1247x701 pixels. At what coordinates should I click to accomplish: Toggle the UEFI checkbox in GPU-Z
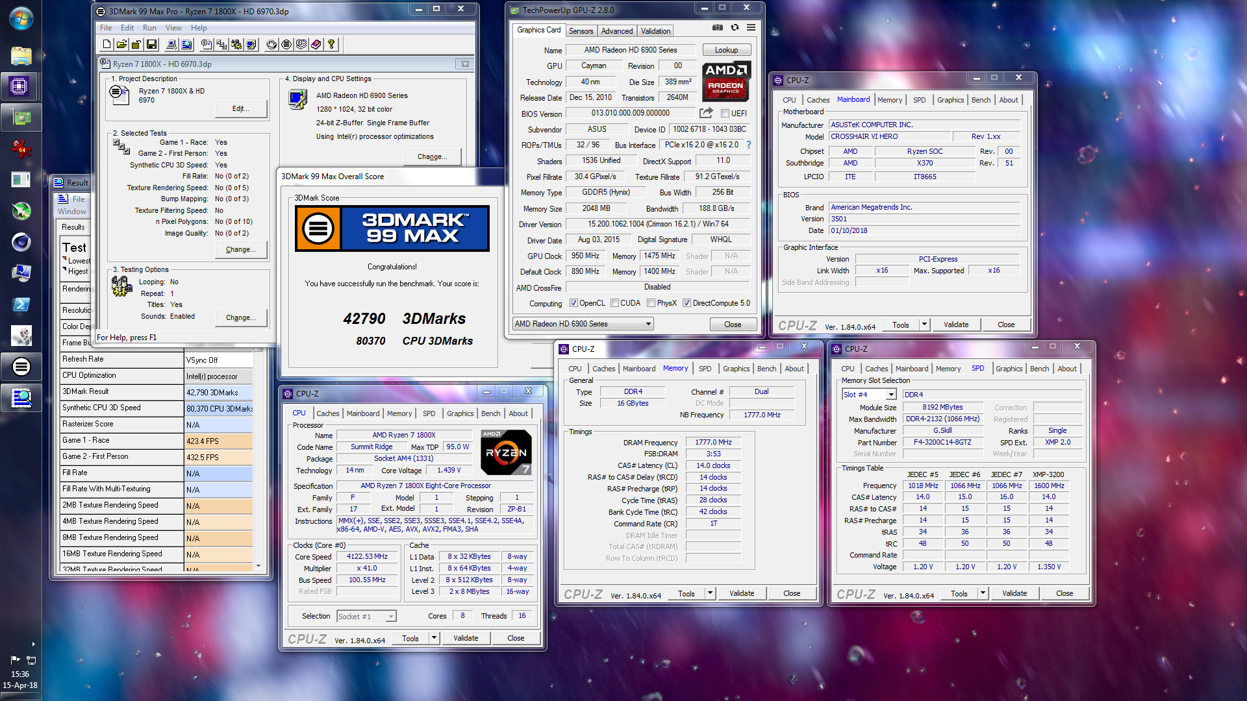pyautogui.click(x=725, y=114)
